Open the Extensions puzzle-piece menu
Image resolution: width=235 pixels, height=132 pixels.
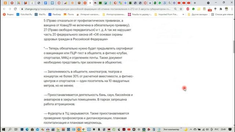tap(221, 9)
